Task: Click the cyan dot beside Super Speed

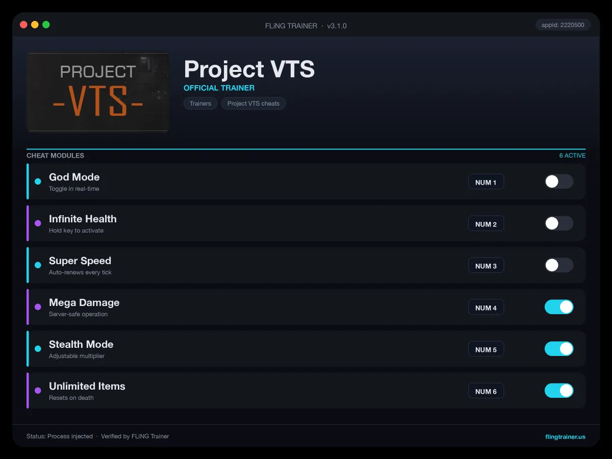Action: (x=38, y=265)
